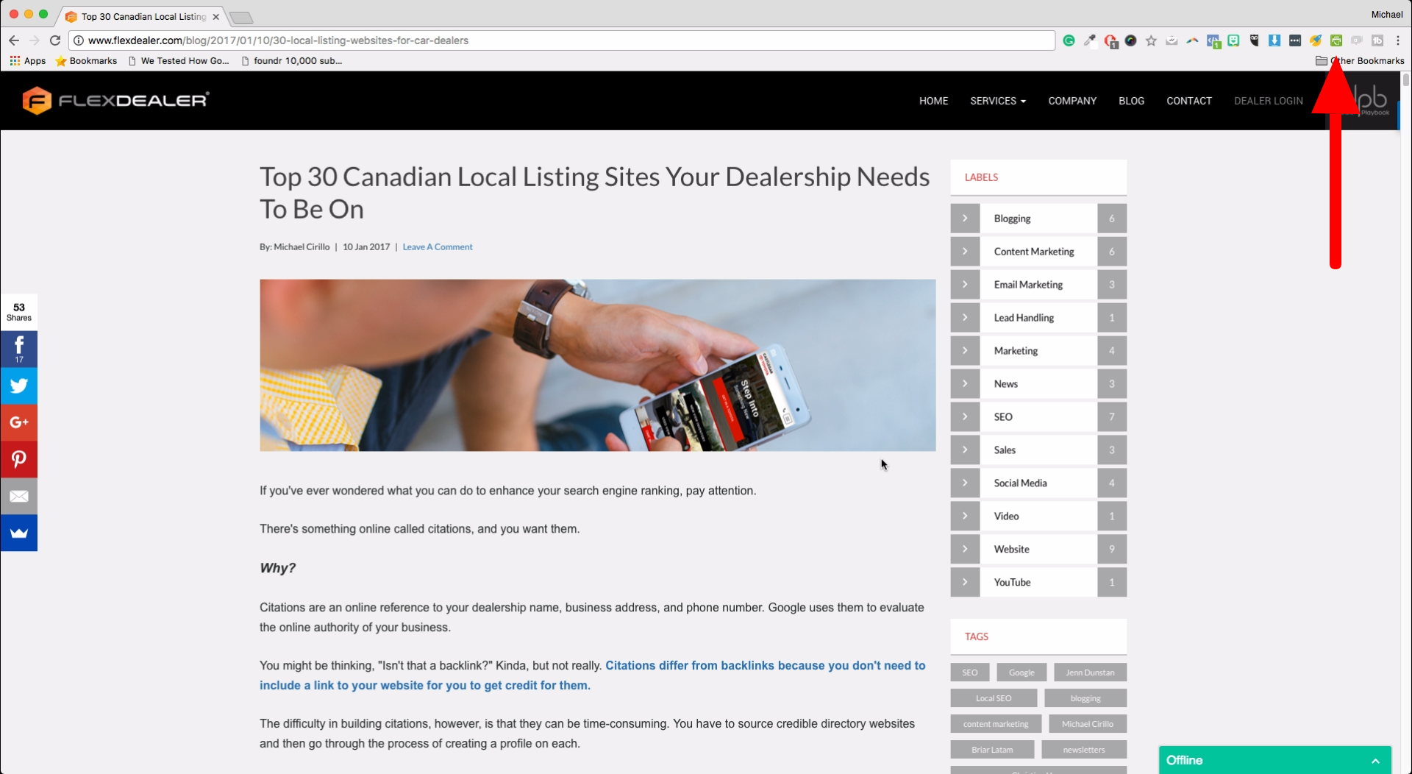Expand the SEO label chevron
Viewport: 1412px width, 774px height.
pyautogui.click(x=965, y=416)
